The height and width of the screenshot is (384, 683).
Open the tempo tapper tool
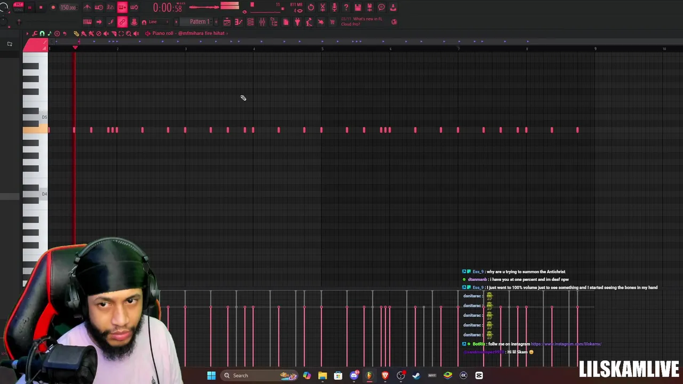309,22
